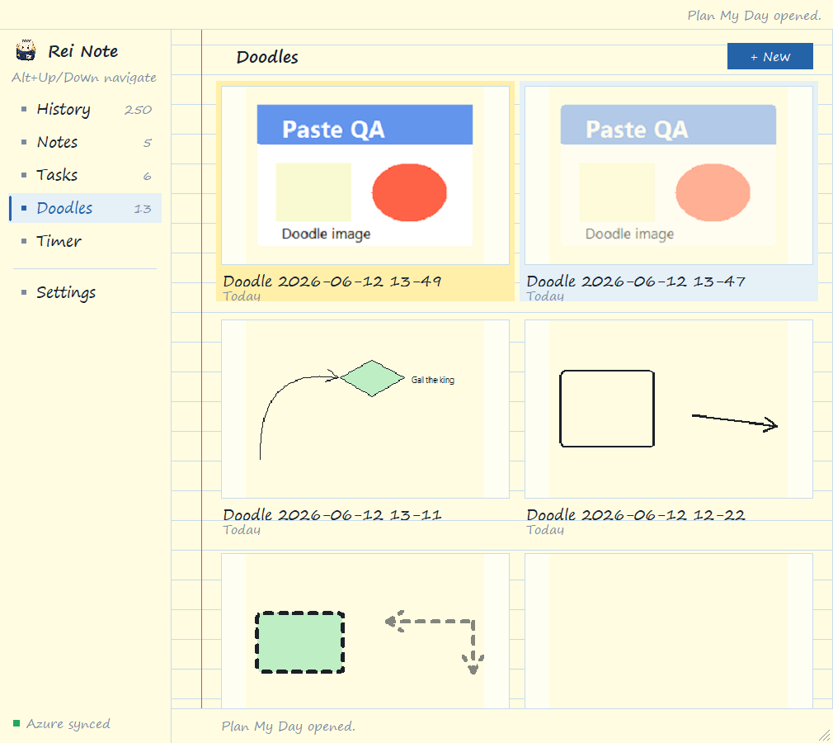Open the Timer section
Screen dimensions: 833x743
86,241
